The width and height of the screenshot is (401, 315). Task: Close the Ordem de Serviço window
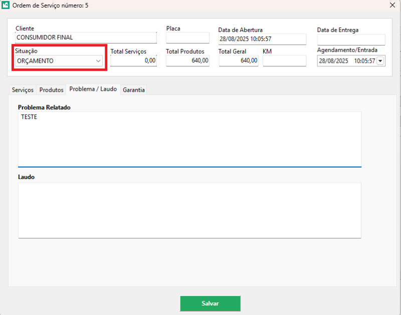392,5
